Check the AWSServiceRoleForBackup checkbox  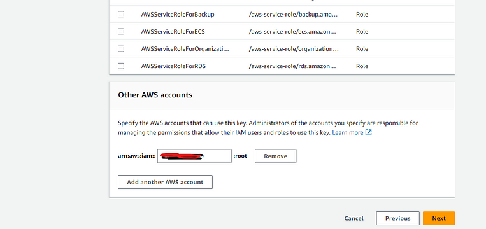pos(121,14)
